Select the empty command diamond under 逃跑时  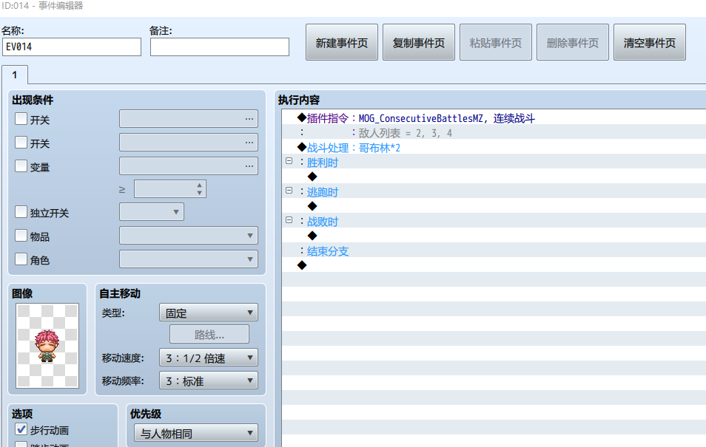[312, 206]
